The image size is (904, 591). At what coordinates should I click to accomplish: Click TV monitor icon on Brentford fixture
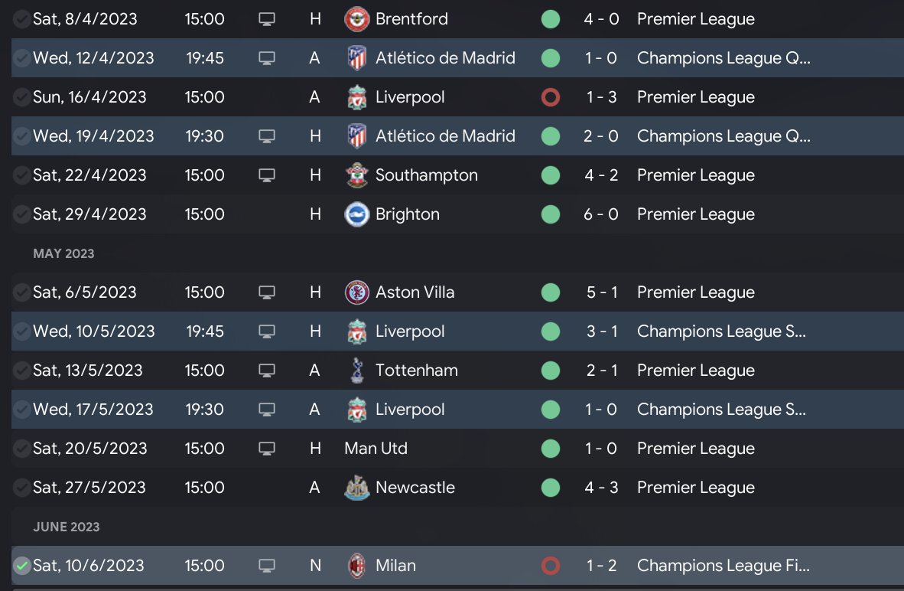coord(266,19)
